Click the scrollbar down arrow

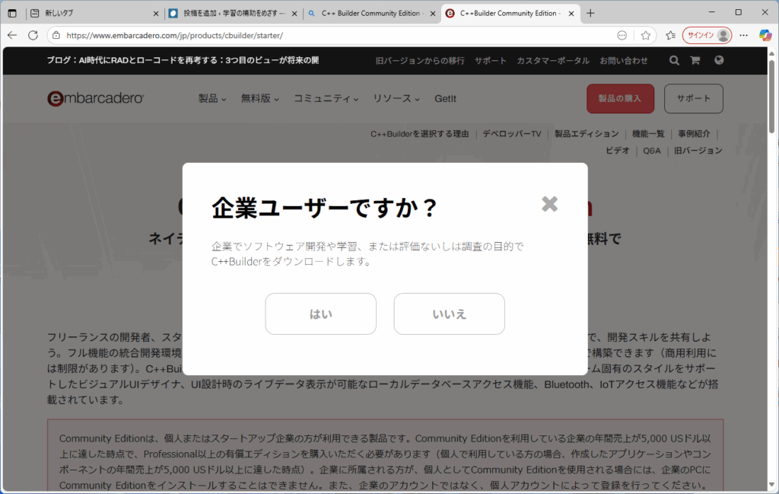pos(771,485)
